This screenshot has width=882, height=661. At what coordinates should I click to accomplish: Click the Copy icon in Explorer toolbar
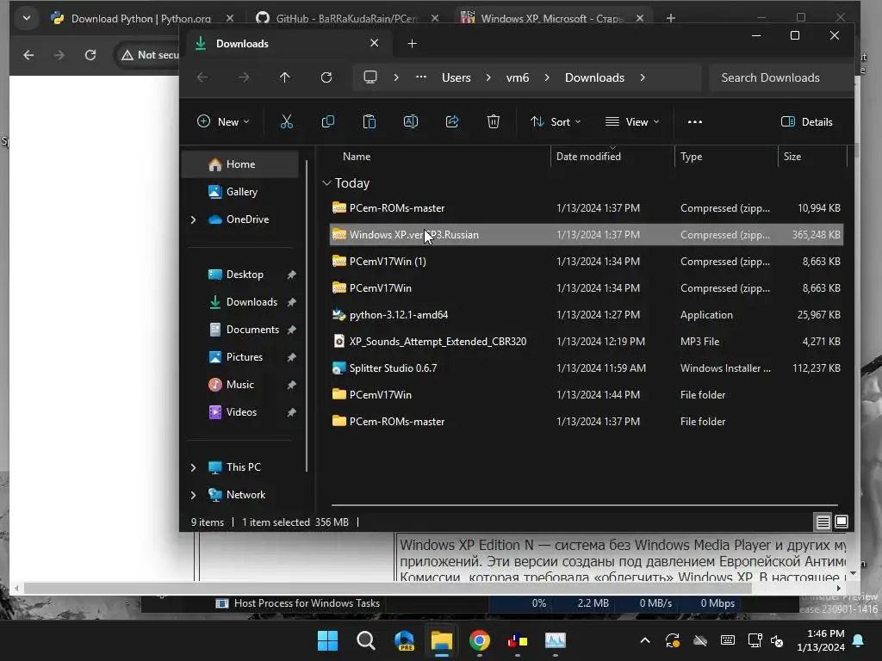pos(328,121)
